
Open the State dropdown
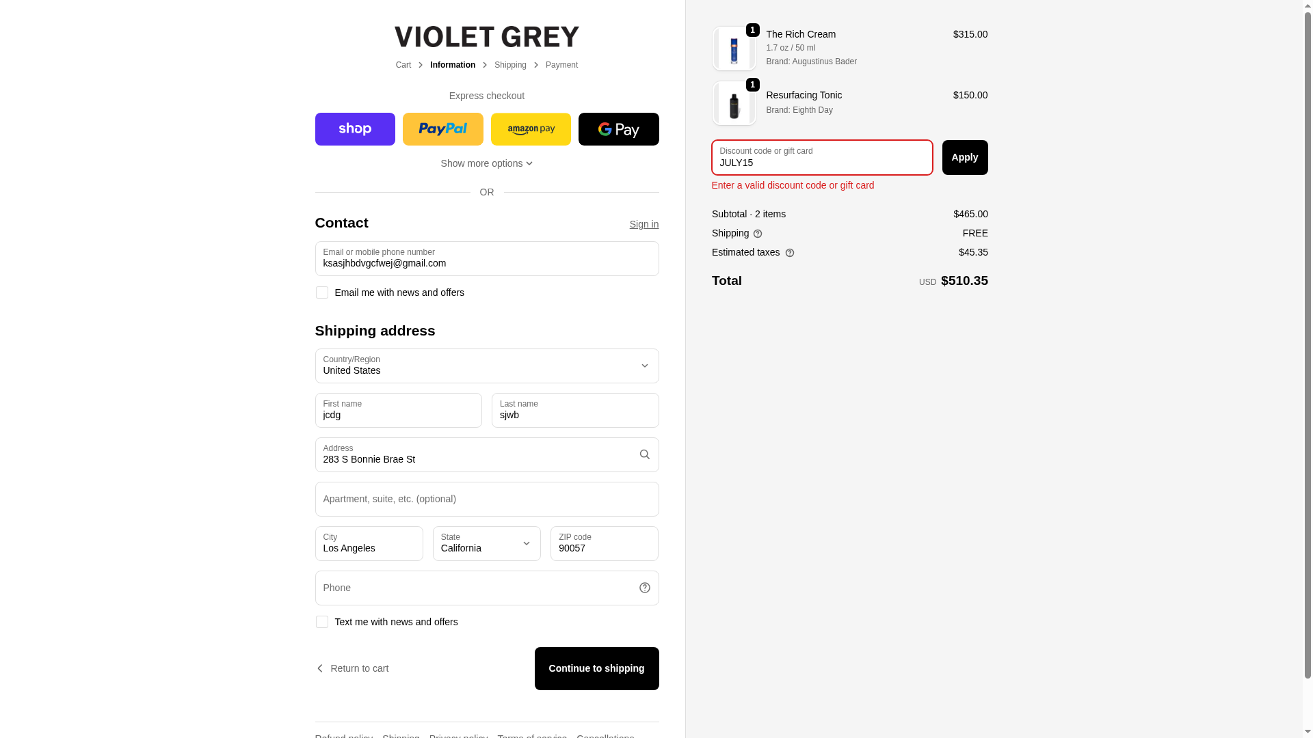[x=487, y=543]
